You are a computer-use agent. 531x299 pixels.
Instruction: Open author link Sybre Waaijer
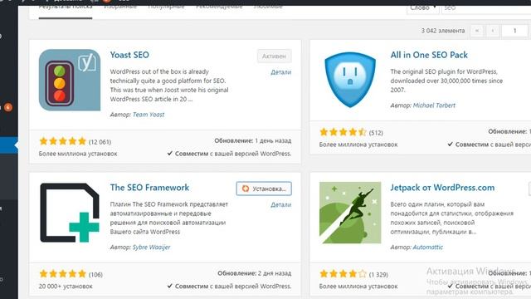tap(151, 248)
